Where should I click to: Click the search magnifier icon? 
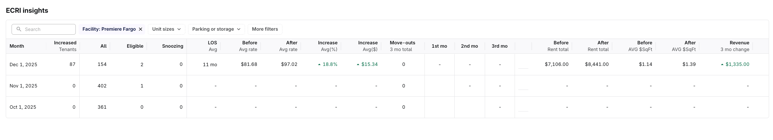[x=19, y=29]
